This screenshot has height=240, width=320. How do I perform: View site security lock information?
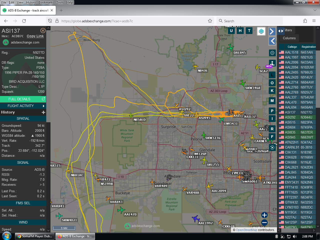tap(57, 21)
